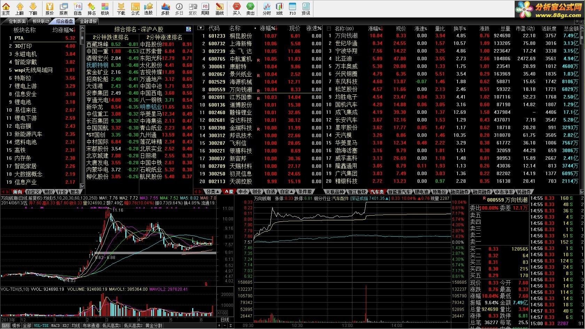
Task: Select the 所有 sector filter tab
Action: (17, 192)
